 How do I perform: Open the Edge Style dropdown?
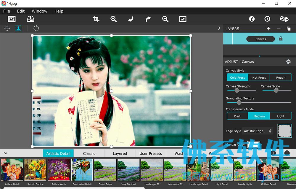tap(258, 131)
